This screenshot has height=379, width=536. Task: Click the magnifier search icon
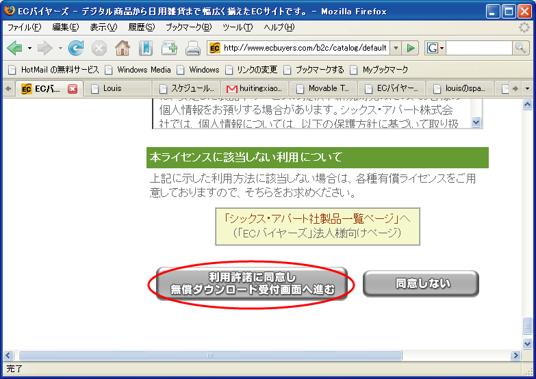coord(520,48)
